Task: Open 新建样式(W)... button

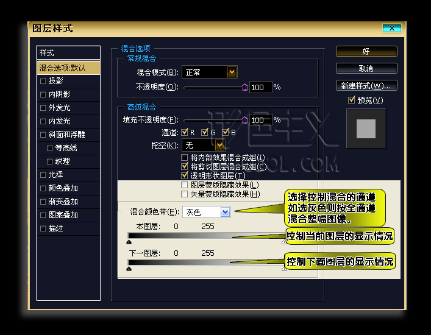Action: [x=366, y=85]
